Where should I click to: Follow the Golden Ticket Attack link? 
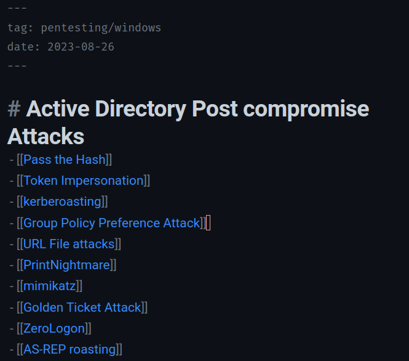point(82,307)
